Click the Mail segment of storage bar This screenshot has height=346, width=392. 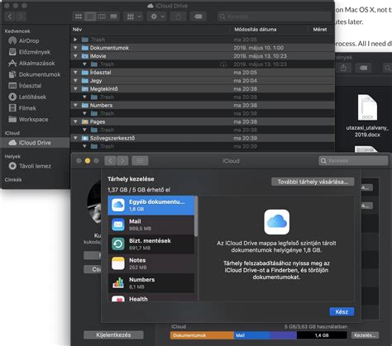(252, 335)
